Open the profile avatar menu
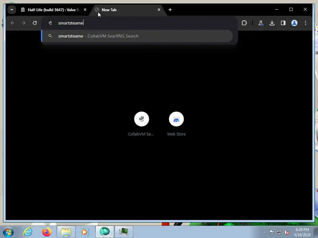 click(294, 23)
